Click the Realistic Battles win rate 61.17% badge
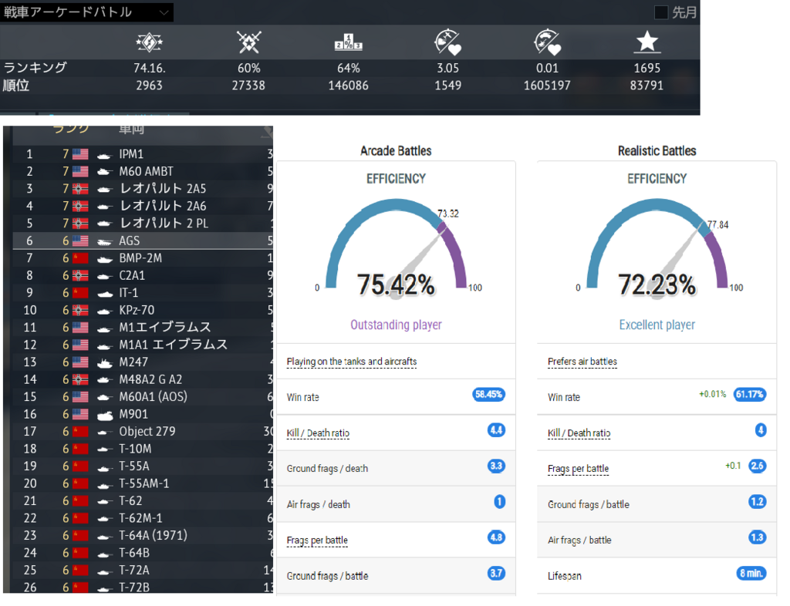 tap(749, 396)
